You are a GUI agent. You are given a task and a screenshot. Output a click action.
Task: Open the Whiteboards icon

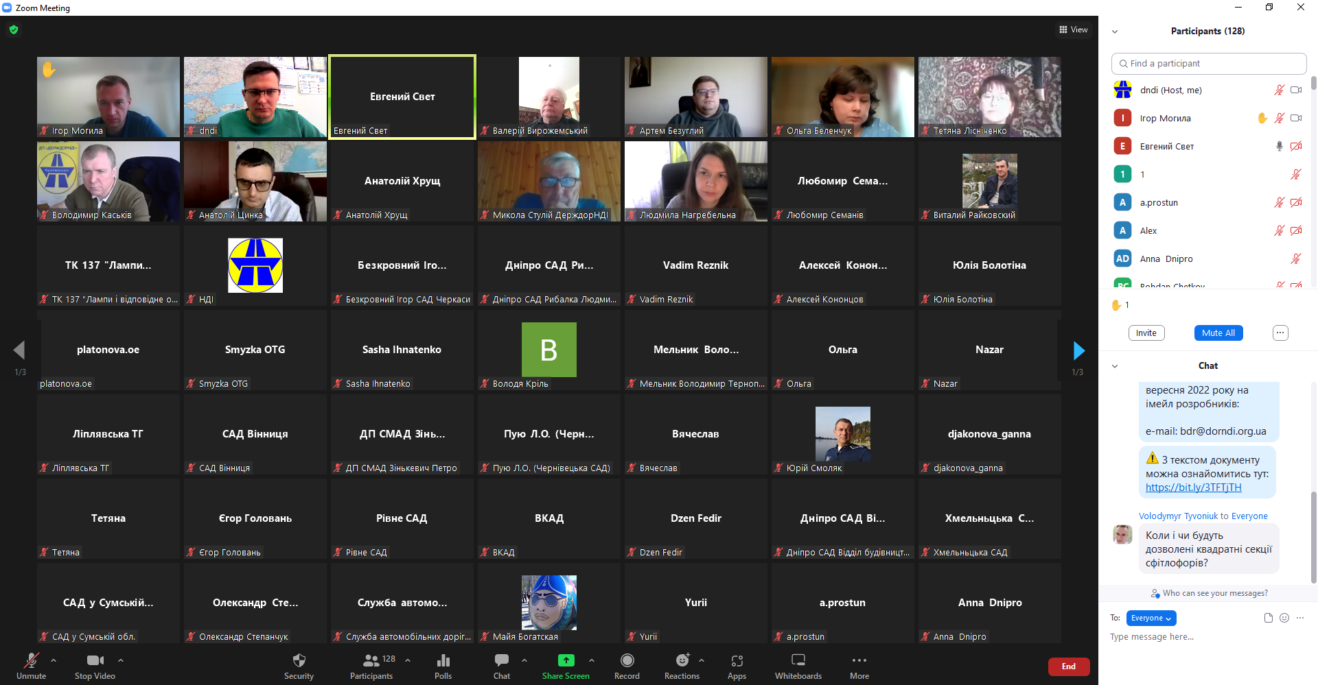[798, 660]
